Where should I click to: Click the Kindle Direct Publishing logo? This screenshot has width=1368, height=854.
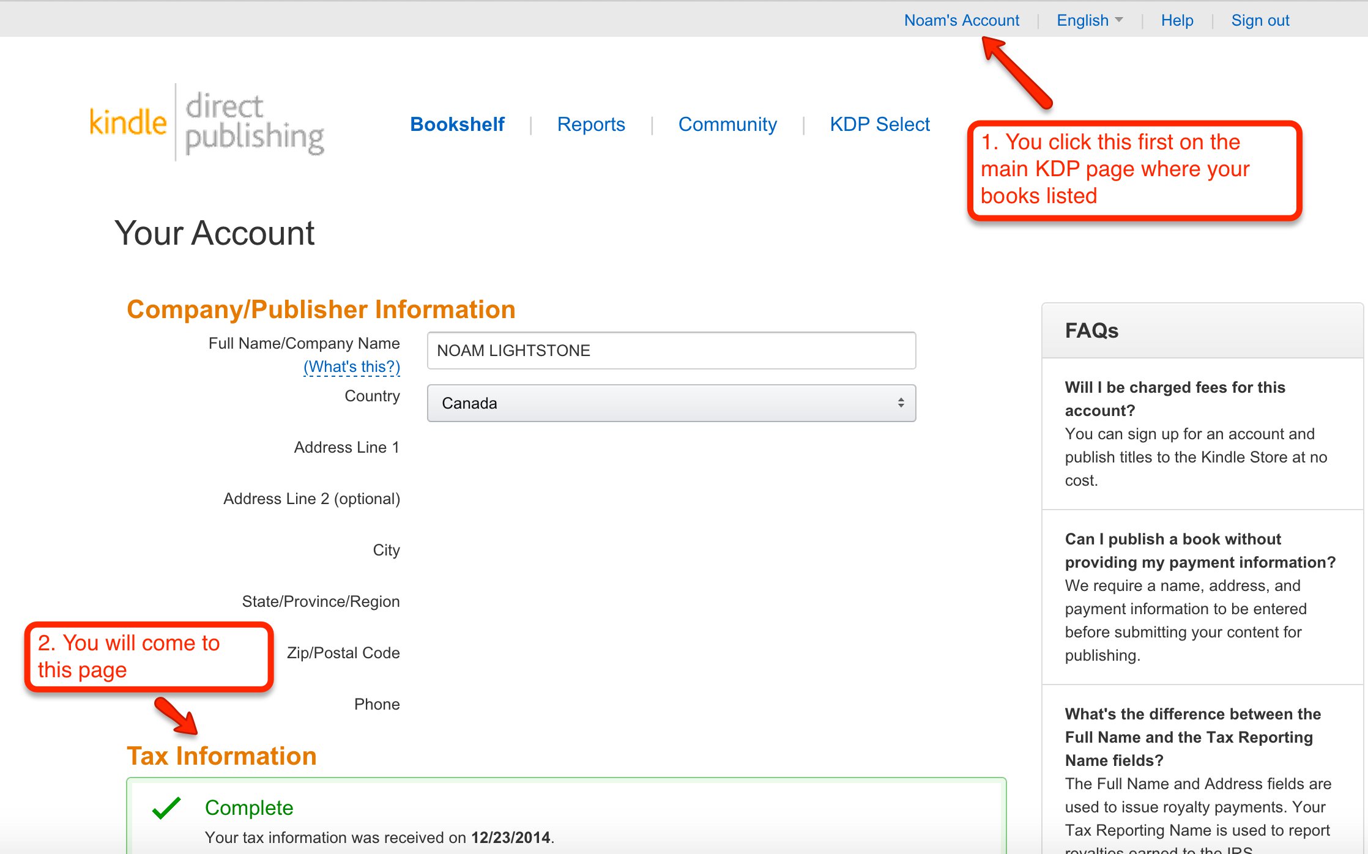pyautogui.click(x=207, y=122)
